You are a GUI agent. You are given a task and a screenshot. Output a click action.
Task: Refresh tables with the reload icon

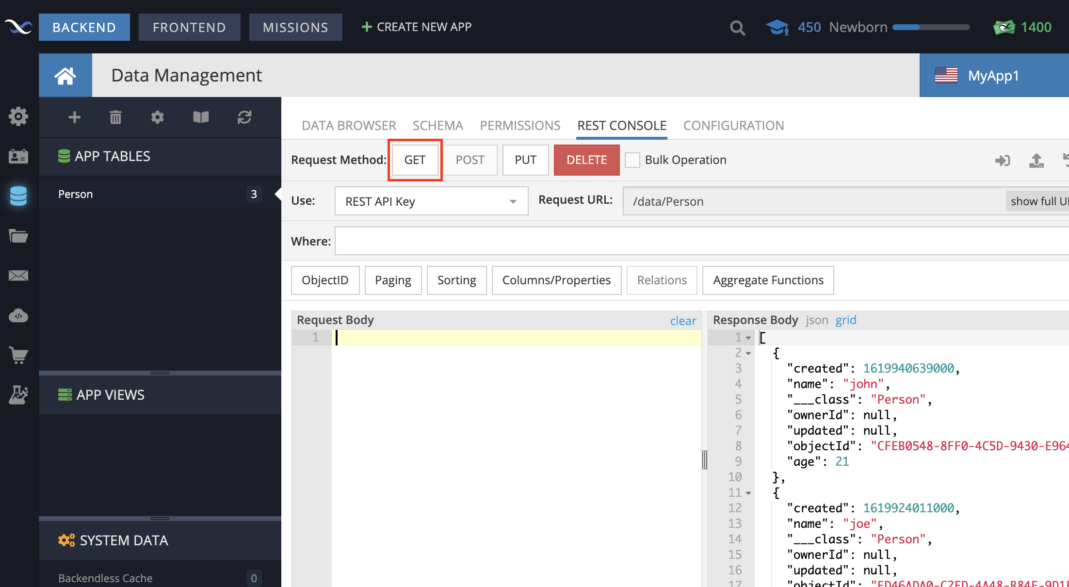(x=244, y=117)
